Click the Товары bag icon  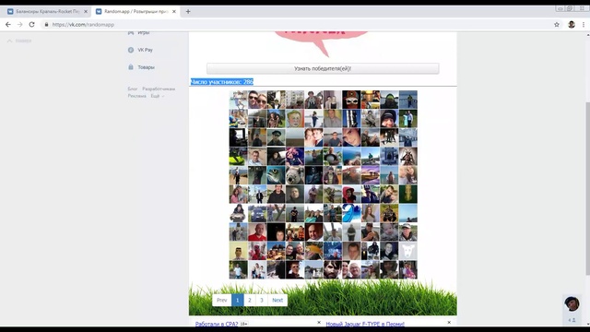click(x=131, y=67)
